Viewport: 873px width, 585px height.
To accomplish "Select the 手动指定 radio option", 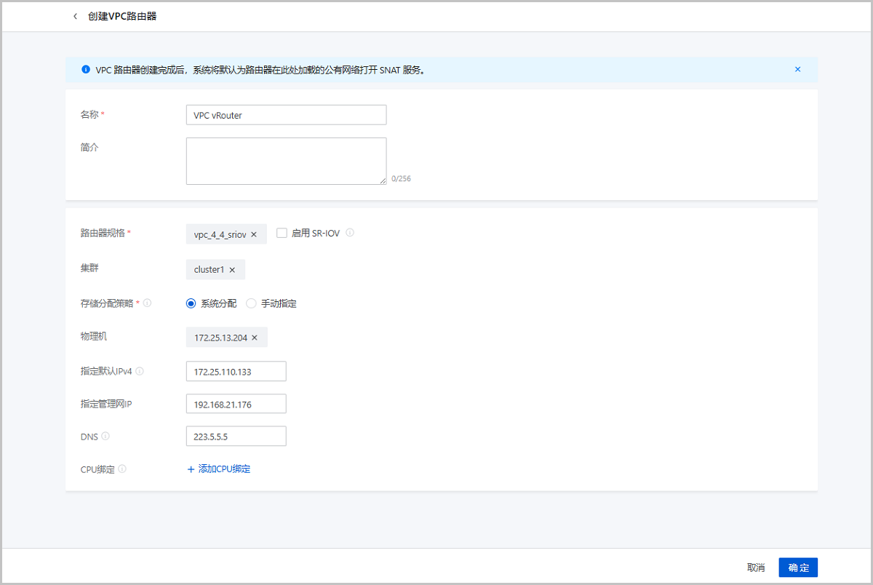I will [x=252, y=303].
